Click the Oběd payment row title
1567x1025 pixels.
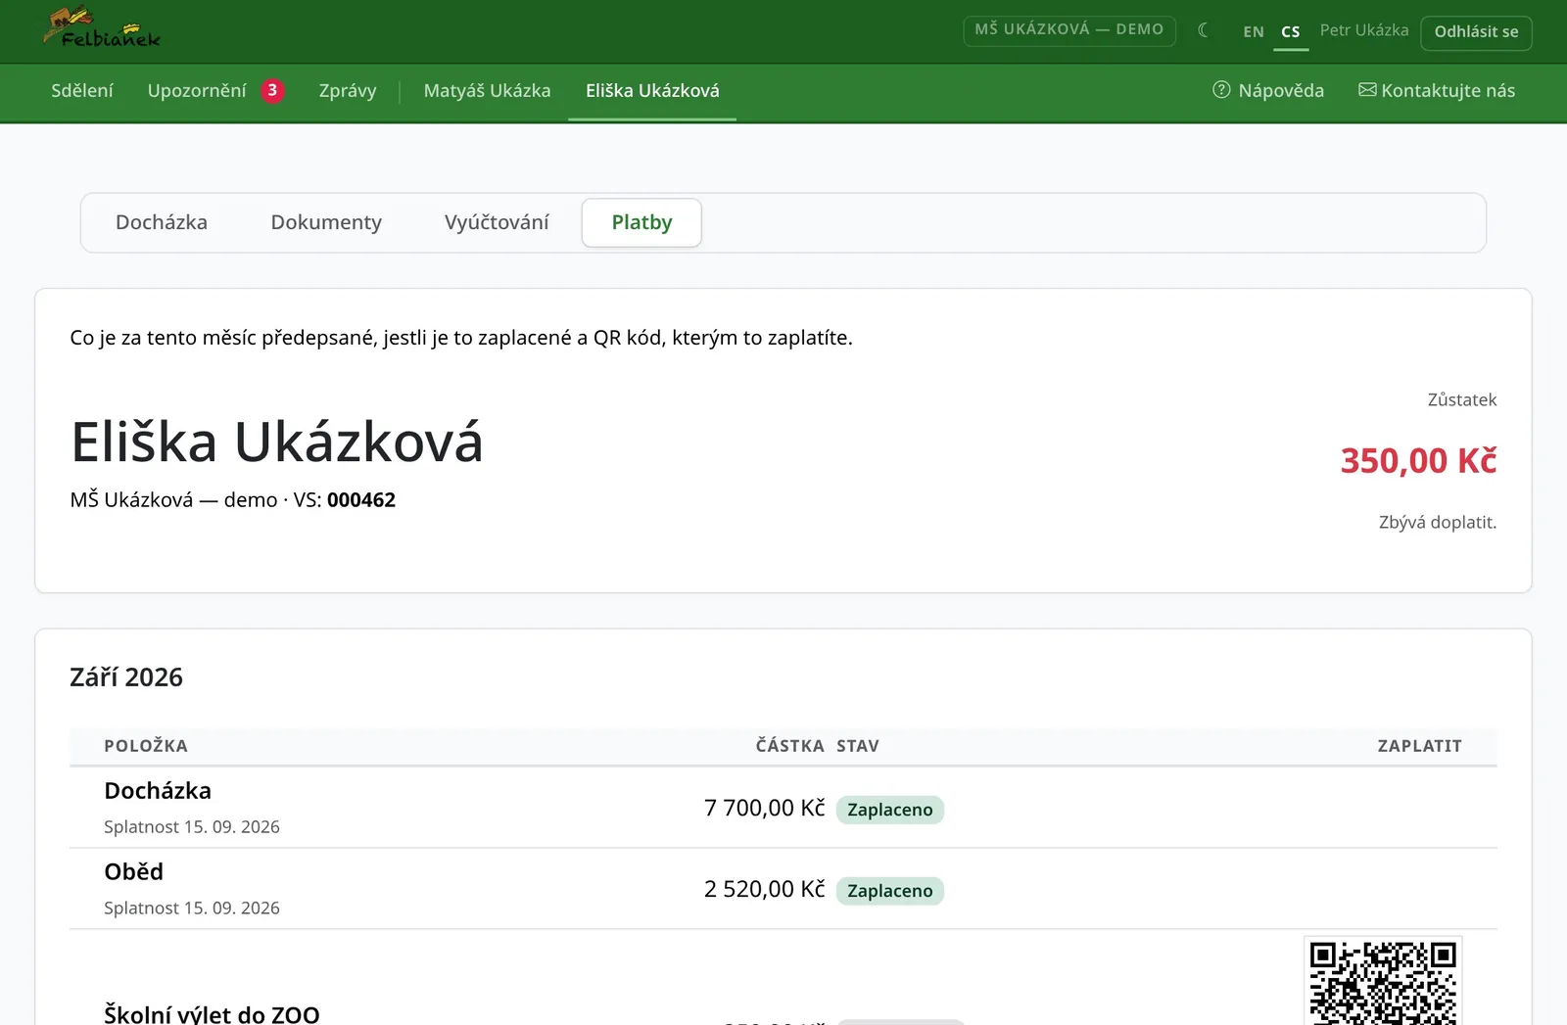click(134, 872)
